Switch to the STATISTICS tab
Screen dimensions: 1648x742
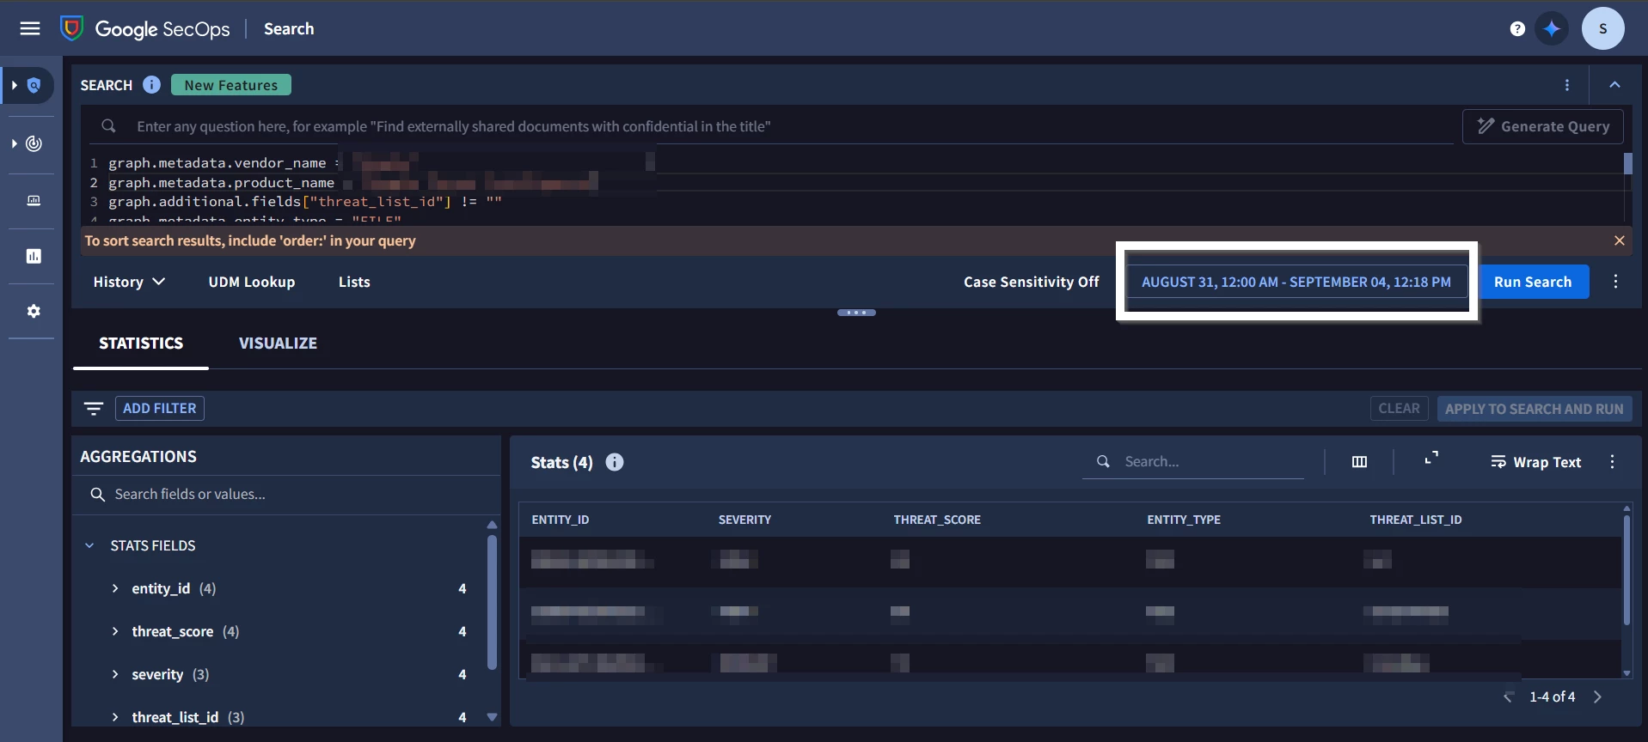pyautogui.click(x=141, y=344)
